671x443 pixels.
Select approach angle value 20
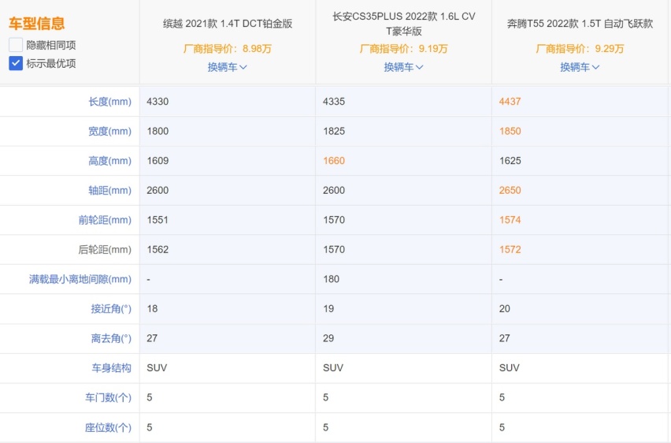tap(505, 308)
